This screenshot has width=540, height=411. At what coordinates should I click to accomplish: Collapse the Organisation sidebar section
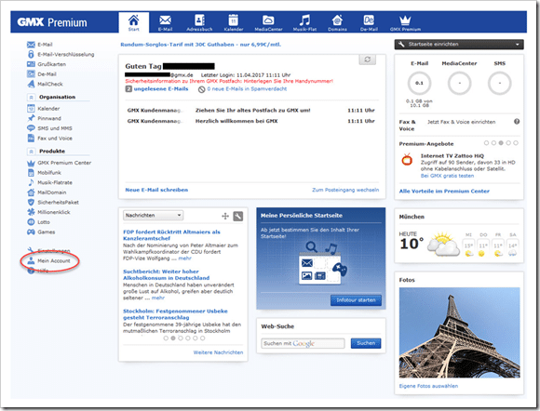pyautogui.click(x=31, y=98)
